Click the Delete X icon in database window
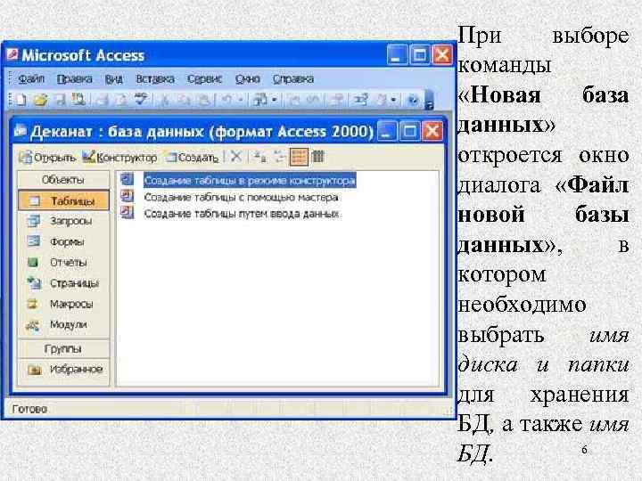Image resolution: width=642 pixels, height=481 pixels. pyautogui.click(x=235, y=156)
